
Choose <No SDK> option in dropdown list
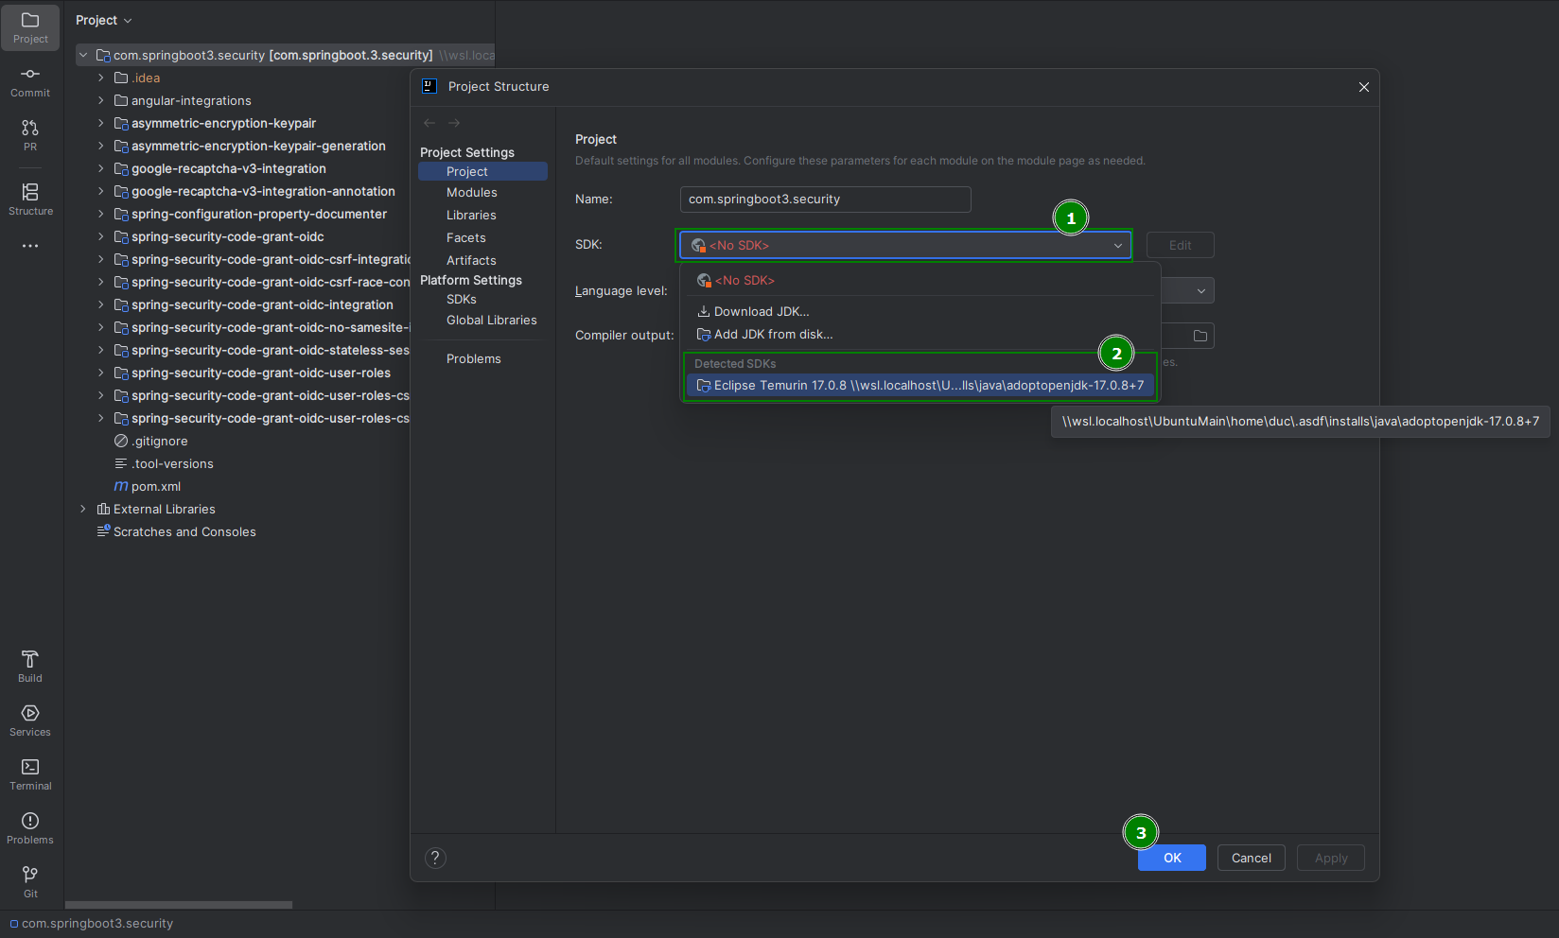(x=920, y=280)
